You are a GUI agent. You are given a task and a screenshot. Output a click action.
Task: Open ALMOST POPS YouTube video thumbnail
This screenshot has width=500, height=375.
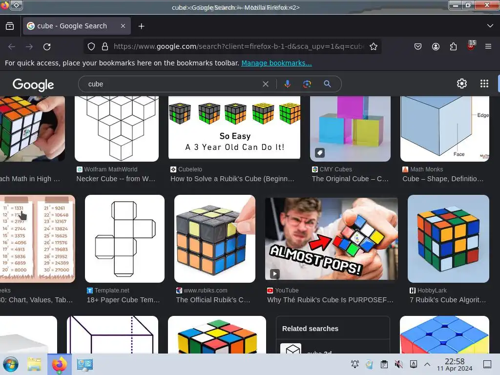(332, 238)
